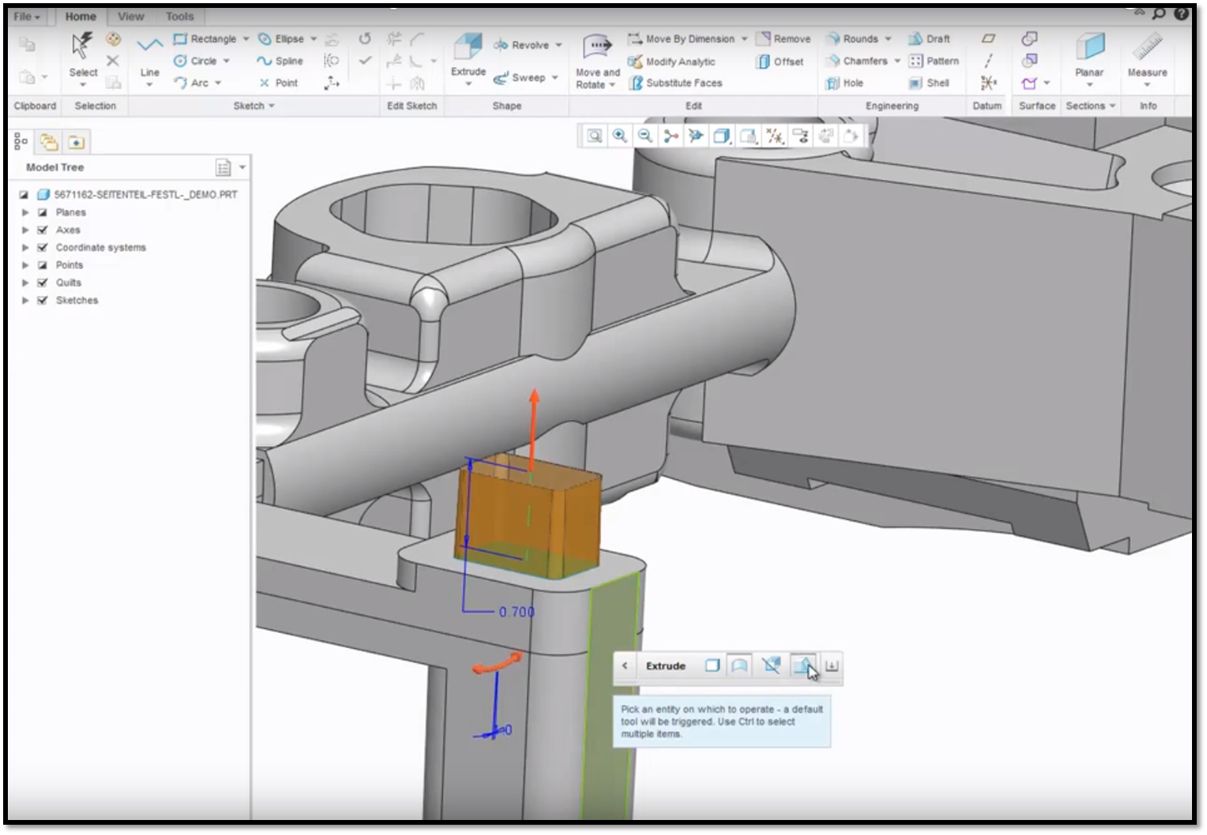
Task: Click Modify Analytic tool
Action: pyautogui.click(x=672, y=62)
